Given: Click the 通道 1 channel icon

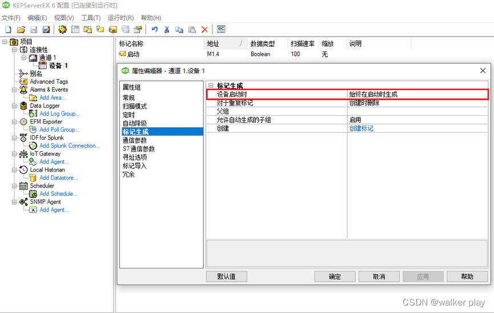Looking at the screenshot, I should [x=33, y=58].
